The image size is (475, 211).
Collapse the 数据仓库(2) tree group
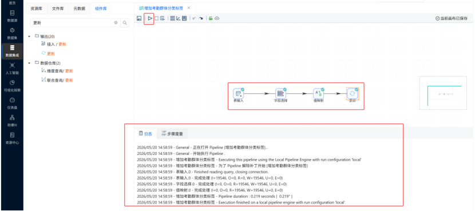click(x=29, y=63)
